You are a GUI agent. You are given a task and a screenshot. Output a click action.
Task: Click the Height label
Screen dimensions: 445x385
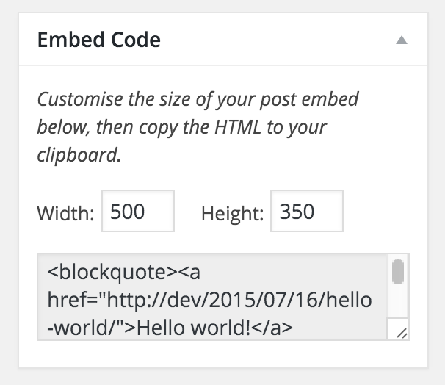(x=233, y=213)
